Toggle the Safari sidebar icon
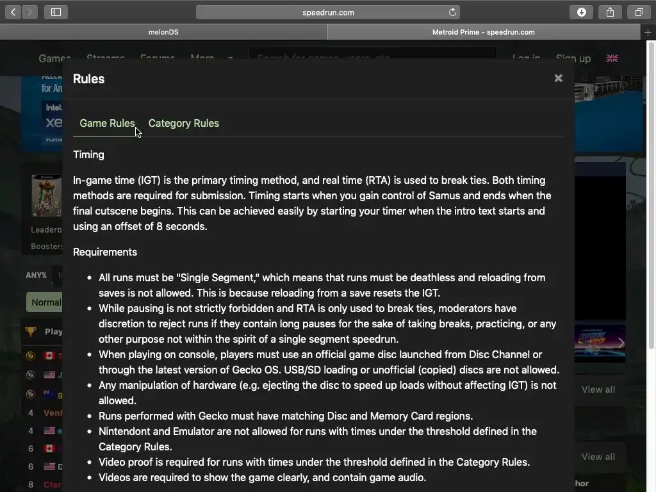 click(56, 12)
